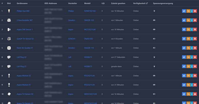Viewport: 199px width, 104px height.
Task: Reconfigure the Lidl Plug 01 device
Action: pos(188,67)
